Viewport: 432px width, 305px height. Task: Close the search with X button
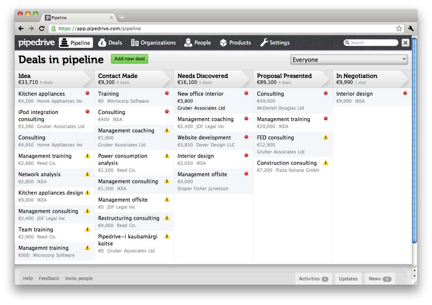tap(405, 42)
